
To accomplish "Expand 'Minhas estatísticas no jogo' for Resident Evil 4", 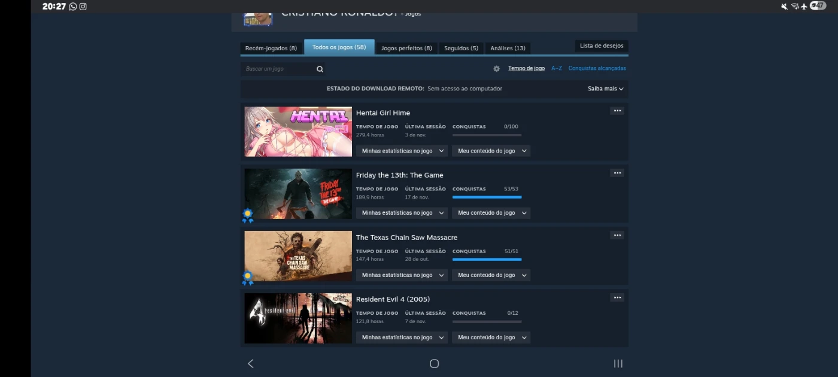I will 402,338.
